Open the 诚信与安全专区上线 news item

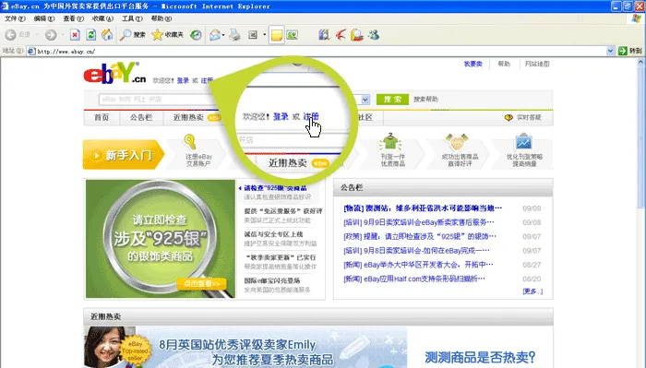point(273,234)
